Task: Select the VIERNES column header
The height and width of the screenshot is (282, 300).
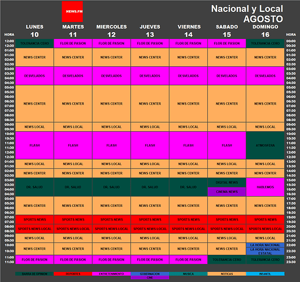Action: point(189,27)
